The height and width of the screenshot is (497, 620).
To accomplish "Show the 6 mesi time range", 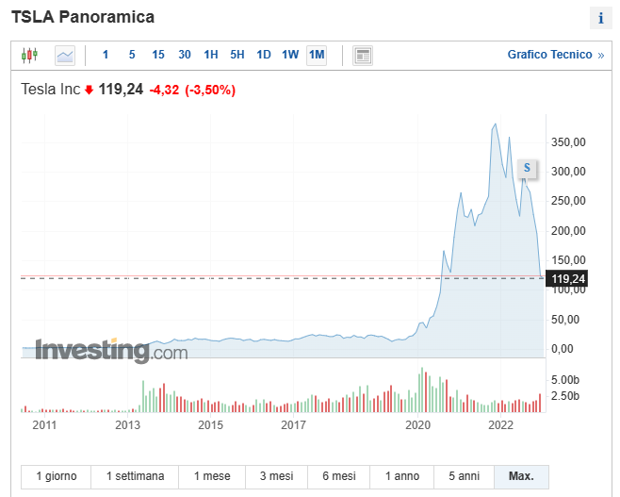I will click(338, 476).
